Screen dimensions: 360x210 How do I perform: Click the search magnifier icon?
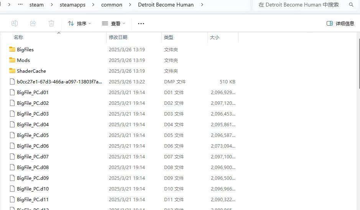tap(351, 5)
